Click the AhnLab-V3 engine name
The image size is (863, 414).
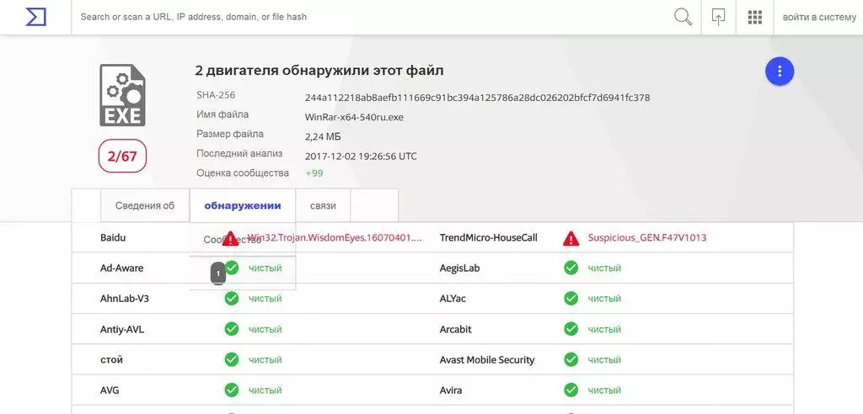(125, 299)
